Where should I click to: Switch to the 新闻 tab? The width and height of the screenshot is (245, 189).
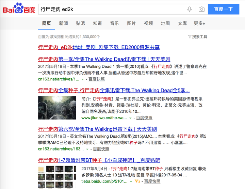pyautogui.click(x=63, y=23)
